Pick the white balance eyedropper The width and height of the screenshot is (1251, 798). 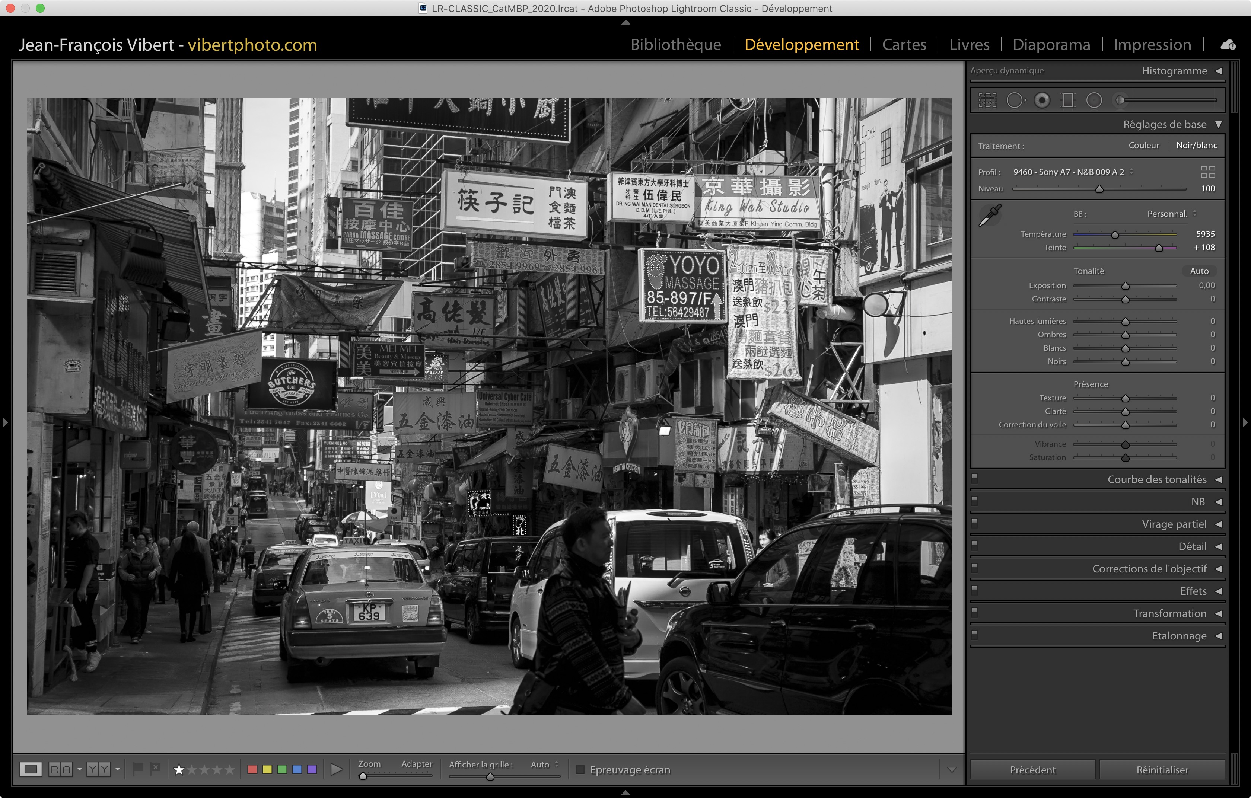990,215
